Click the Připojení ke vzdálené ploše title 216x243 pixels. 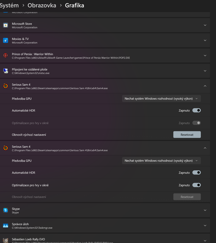pos(30,69)
